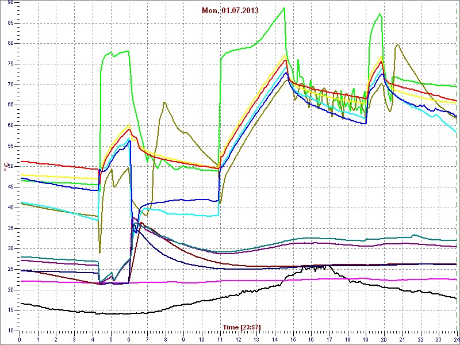This screenshot has height=345, width=460.
Task: Select the hour label "9" on the time axis
Action: [183, 338]
